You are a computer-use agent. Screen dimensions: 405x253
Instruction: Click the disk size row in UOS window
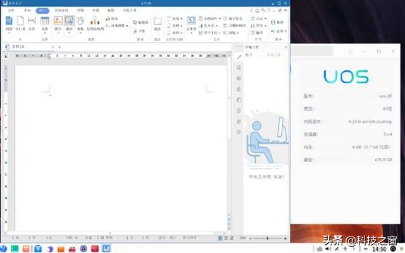point(347,160)
